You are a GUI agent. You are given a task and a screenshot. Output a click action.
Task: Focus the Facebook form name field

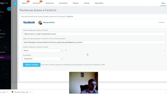(x=94, y=34)
